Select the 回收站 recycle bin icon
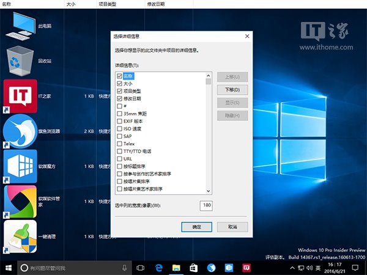The width and height of the screenshot is (367, 275). [x=20, y=61]
